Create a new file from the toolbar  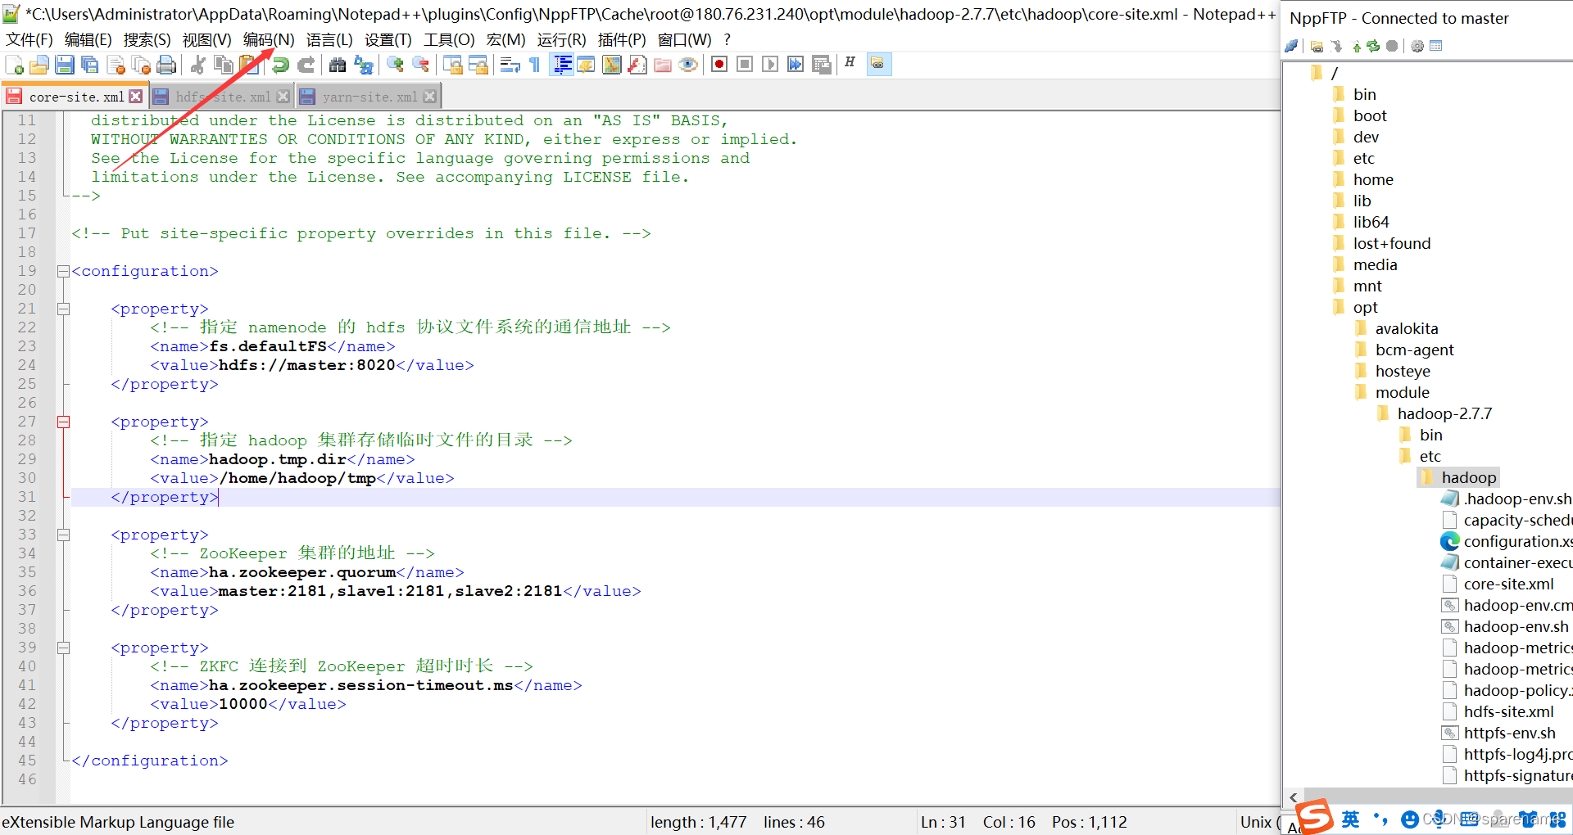[14, 65]
